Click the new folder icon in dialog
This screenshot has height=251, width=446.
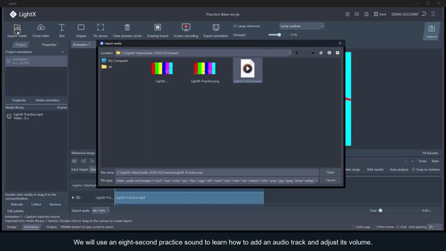click(321, 53)
